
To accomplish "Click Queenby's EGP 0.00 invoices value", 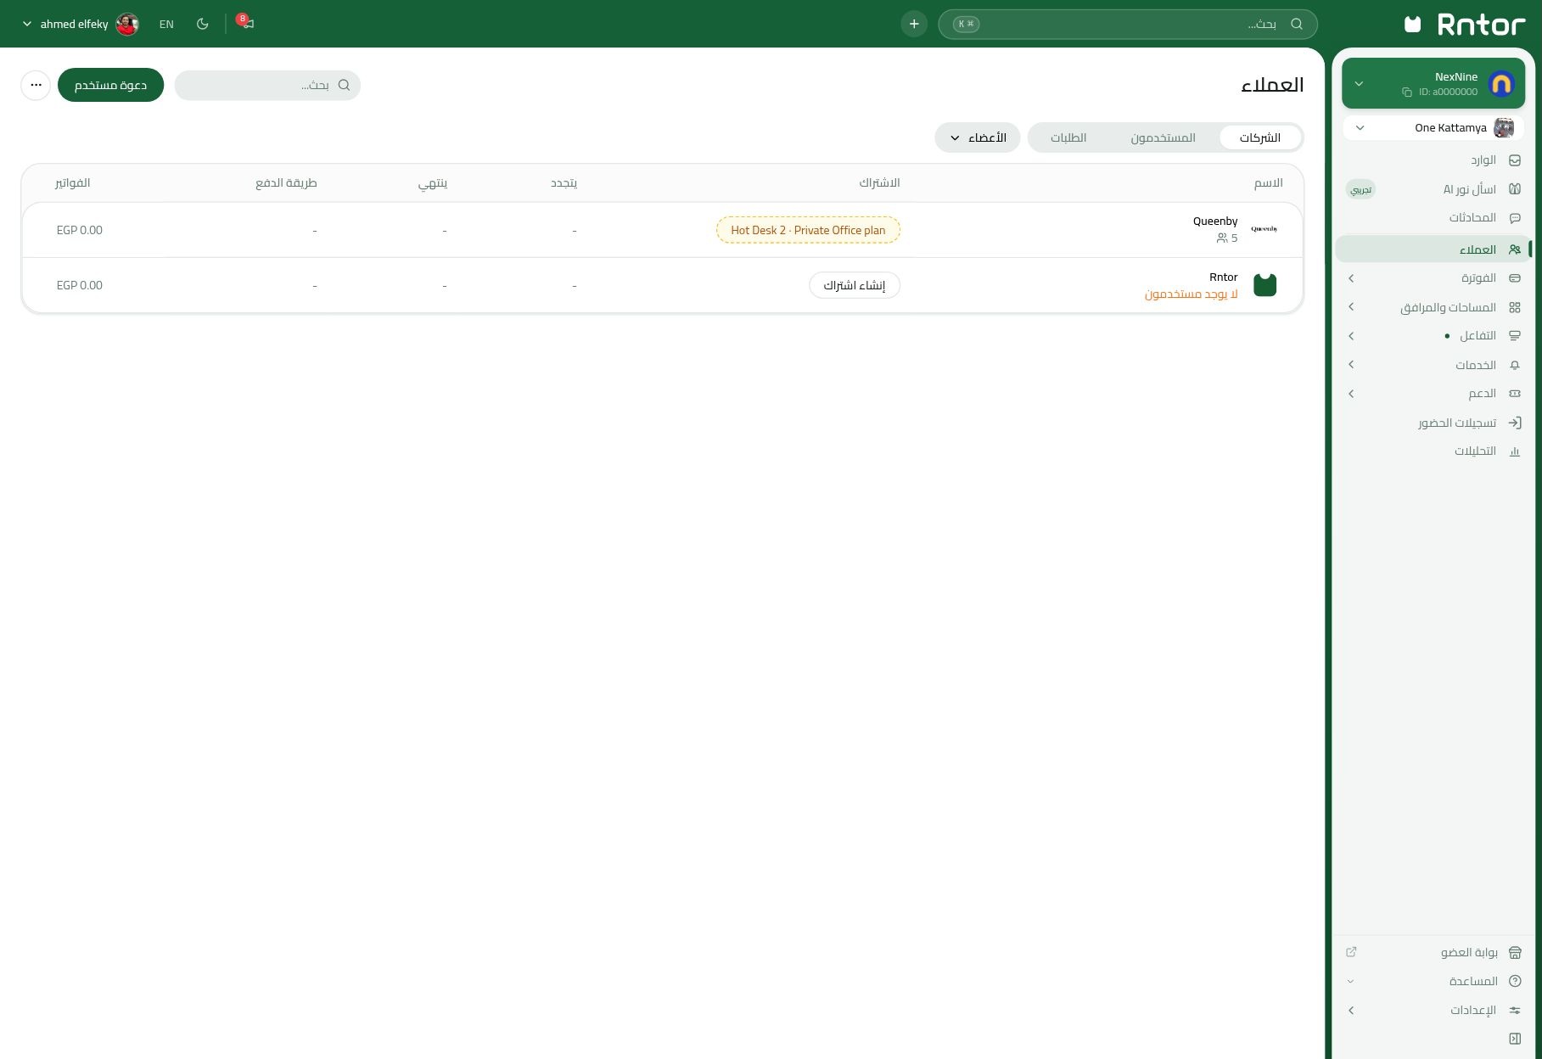I will click(x=80, y=230).
